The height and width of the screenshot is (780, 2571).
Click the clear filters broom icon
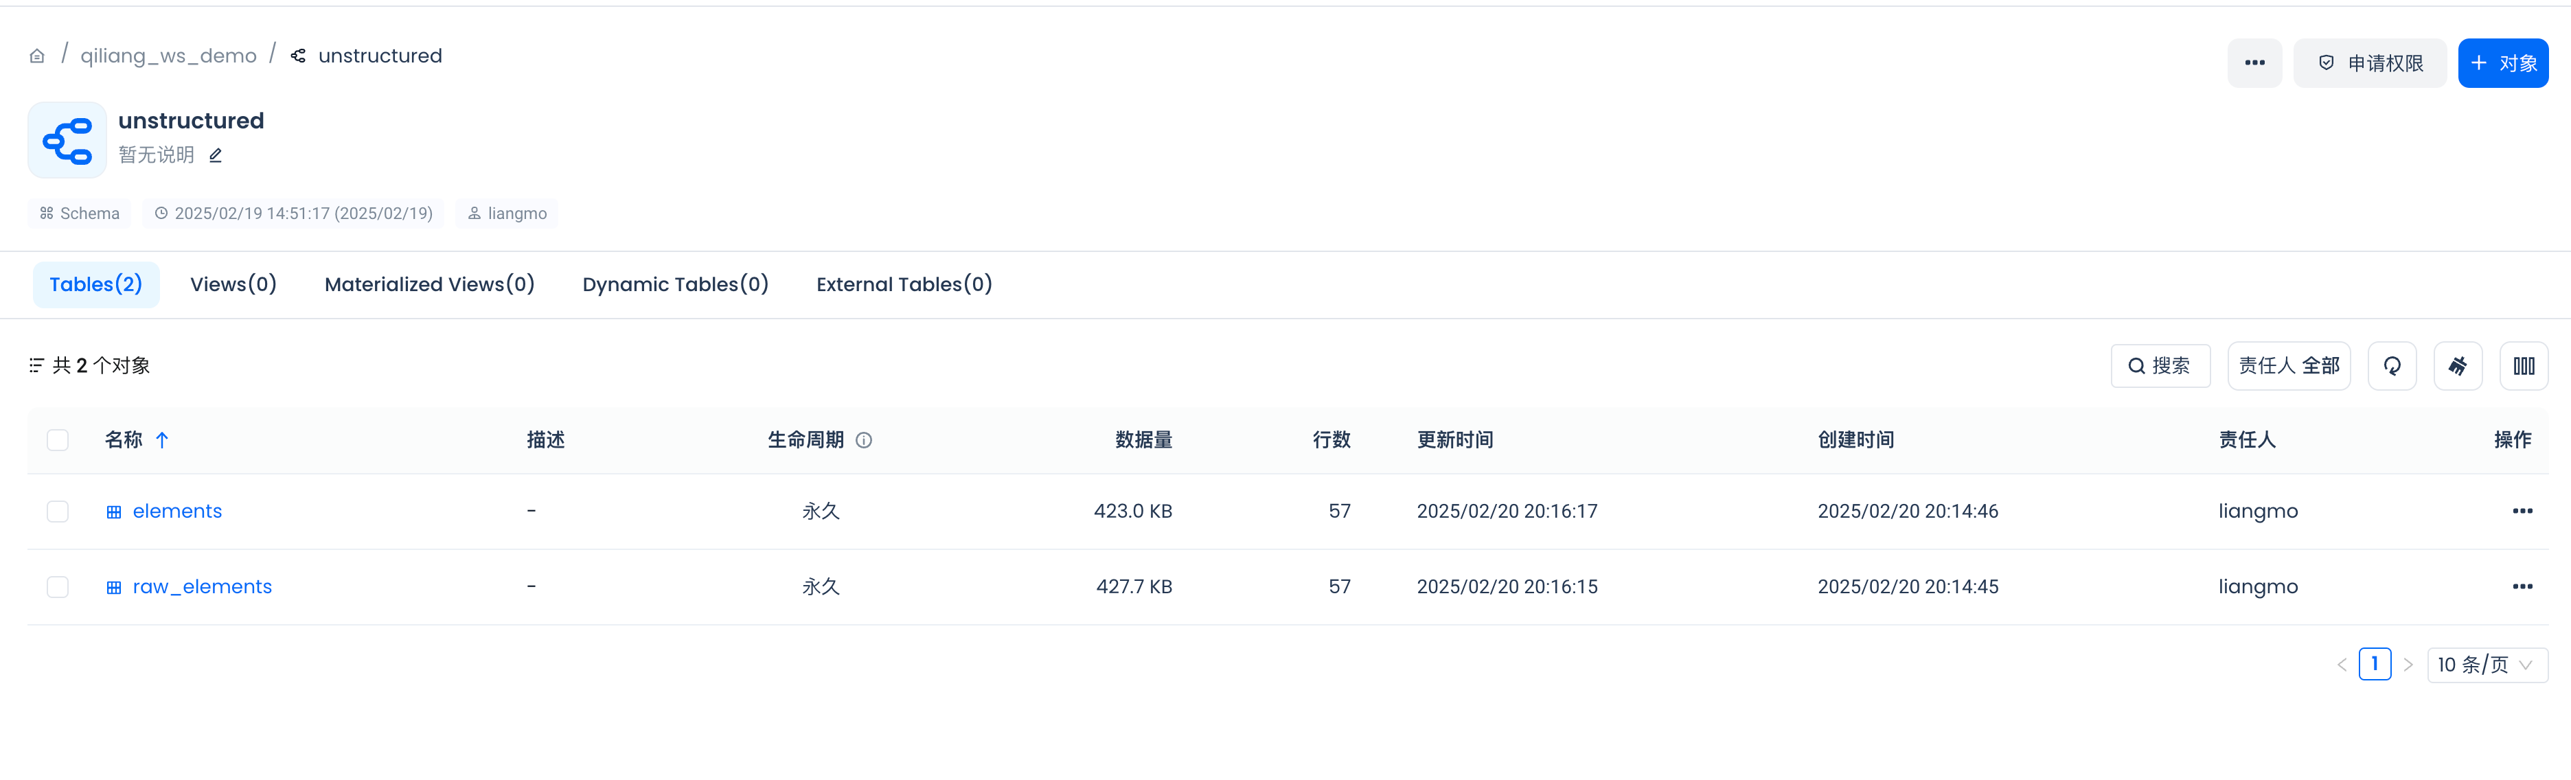(x=2457, y=366)
